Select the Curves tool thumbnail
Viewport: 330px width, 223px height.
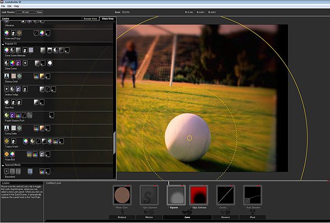click(x=225, y=195)
